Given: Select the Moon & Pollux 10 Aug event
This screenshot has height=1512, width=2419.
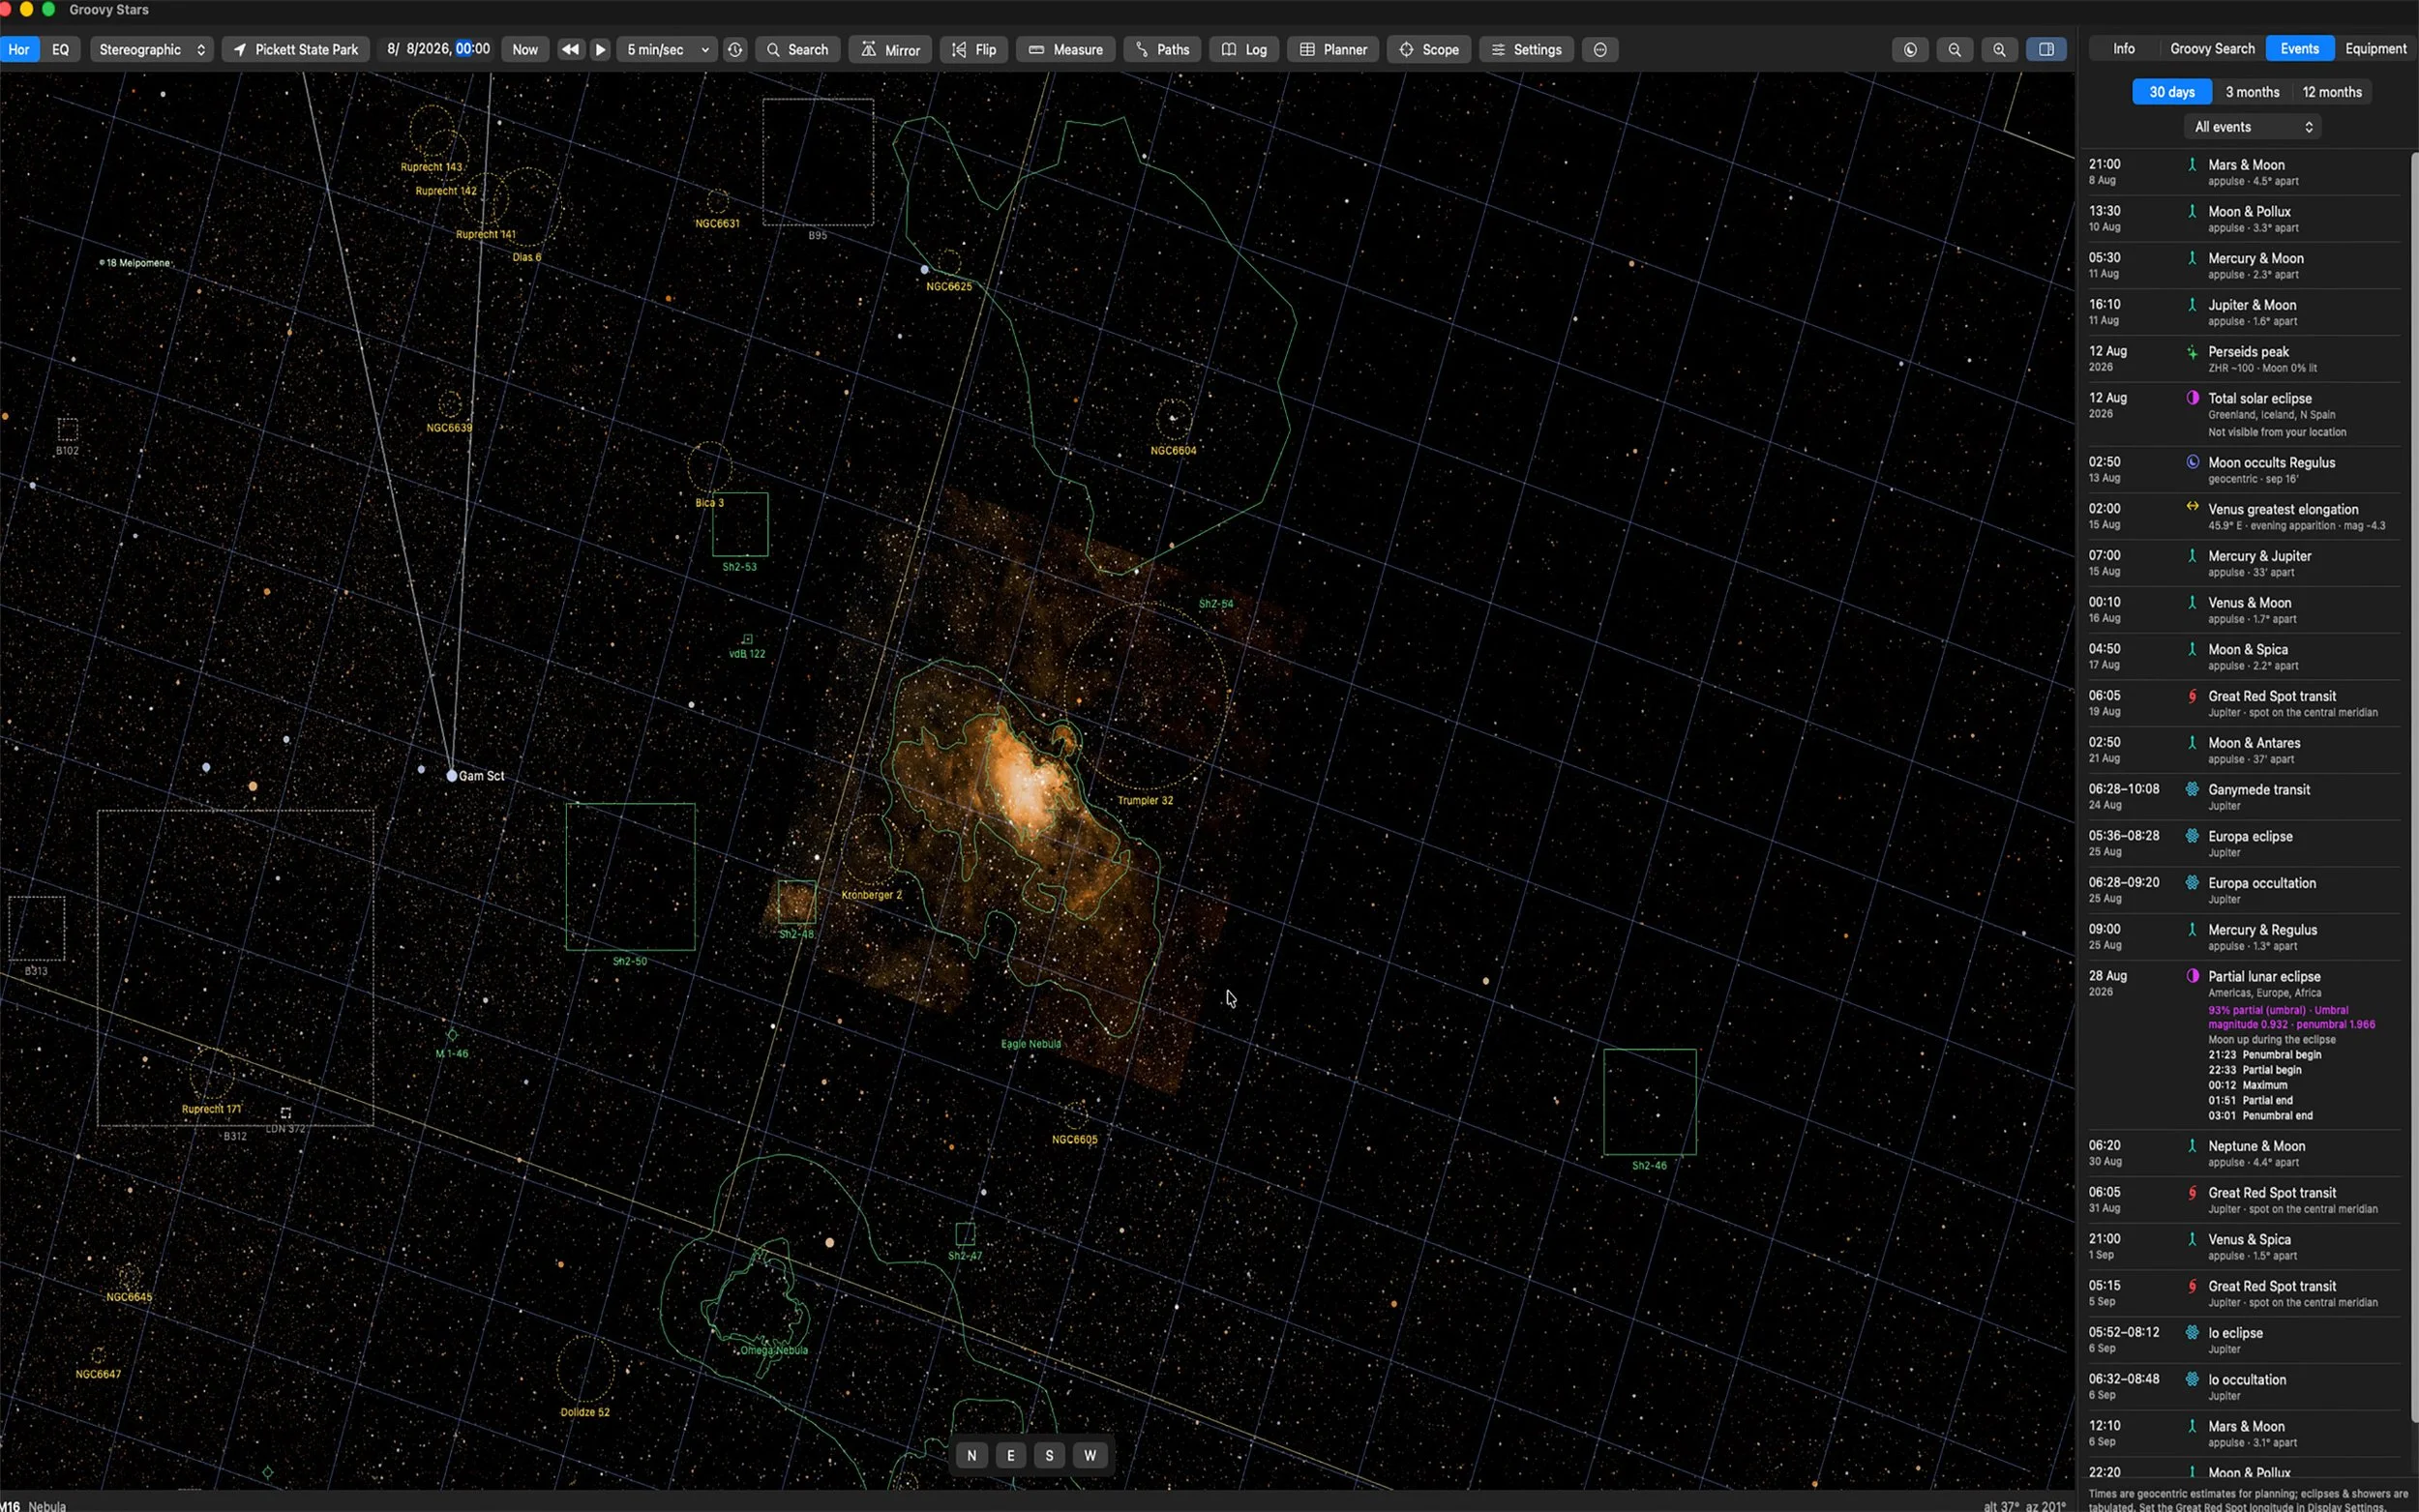Looking at the screenshot, I should [x=2243, y=219].
